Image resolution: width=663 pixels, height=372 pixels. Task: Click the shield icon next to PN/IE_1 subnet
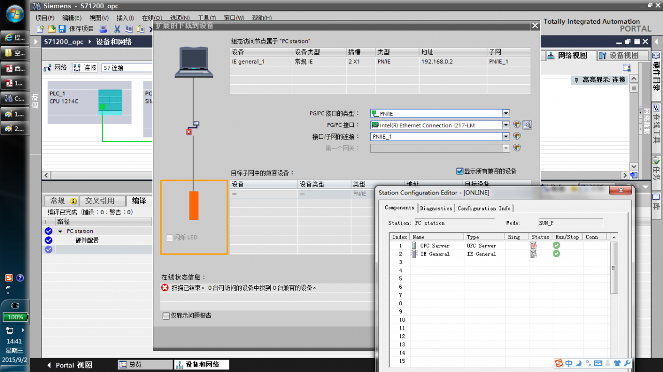coord(516,136)
